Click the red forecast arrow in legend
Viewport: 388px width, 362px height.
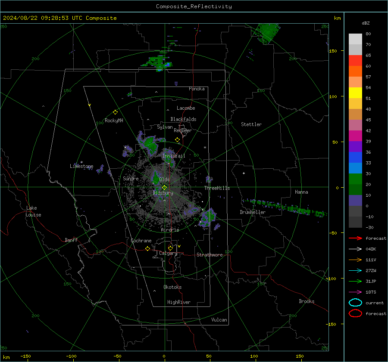coord(355,238)
